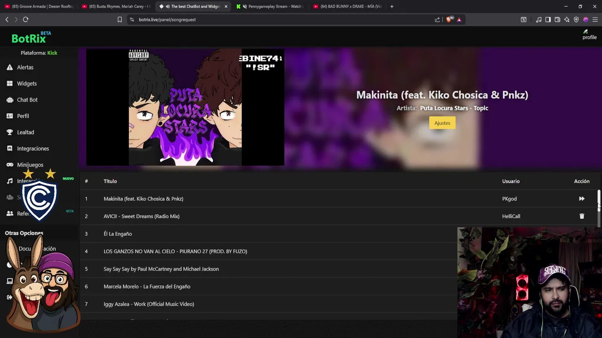Switch to Pennygameplay Stream tab
Image resolution: width=602 pixels, height=338 pixels.
point(270,7)
